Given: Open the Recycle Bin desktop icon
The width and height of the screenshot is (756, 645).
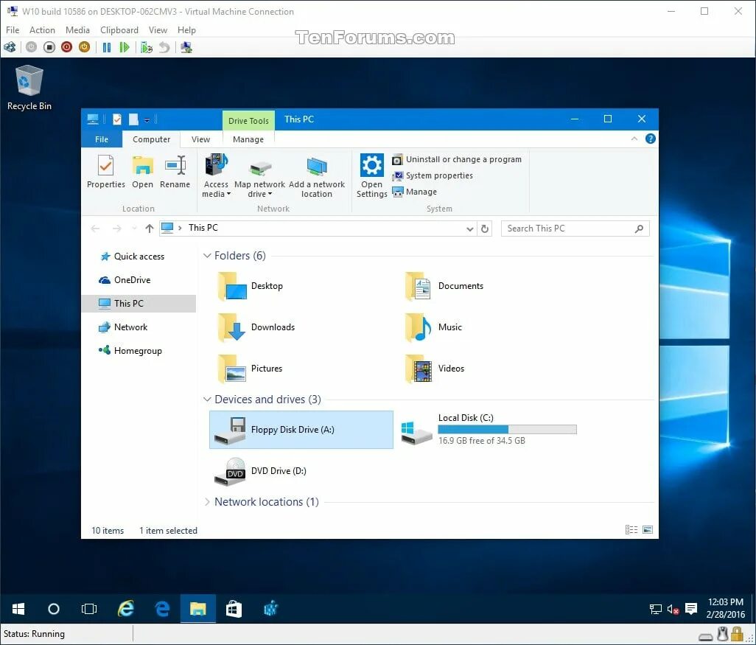Looking at the screenshot, I should click(x=29, y=88).
